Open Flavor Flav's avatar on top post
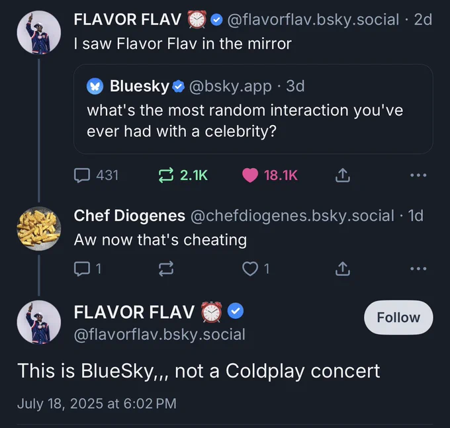This screenshot has height=428, width=450. coord(38,32)
